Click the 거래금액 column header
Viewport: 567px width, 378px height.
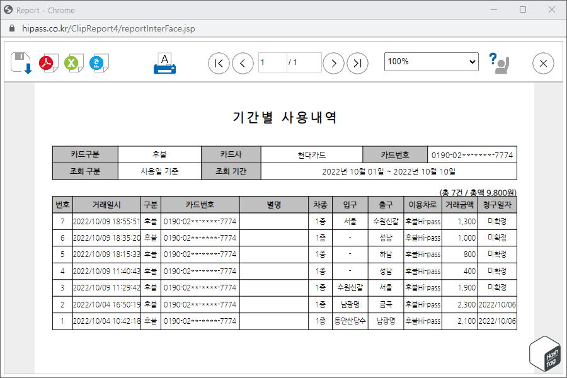[459, 205]
